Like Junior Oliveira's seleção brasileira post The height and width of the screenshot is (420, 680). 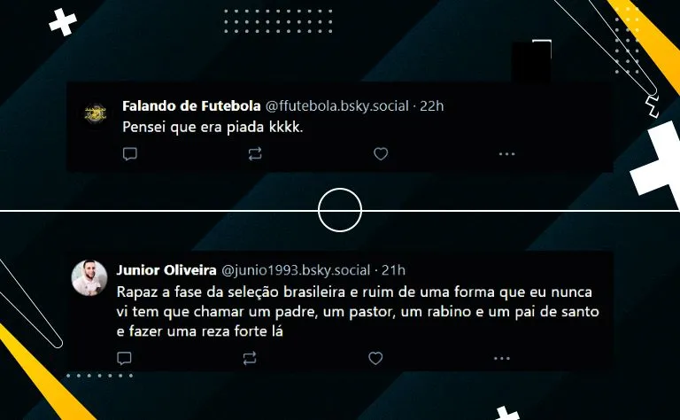point(375,358)
